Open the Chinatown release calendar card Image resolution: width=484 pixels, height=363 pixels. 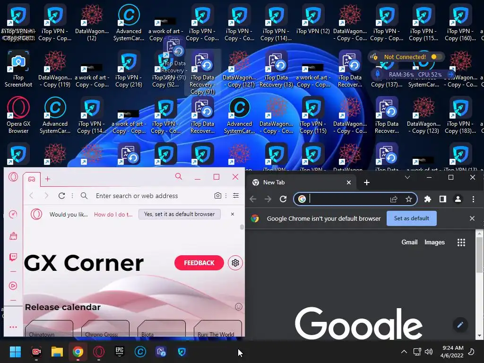pyautogui.click(x=49, y=328)
